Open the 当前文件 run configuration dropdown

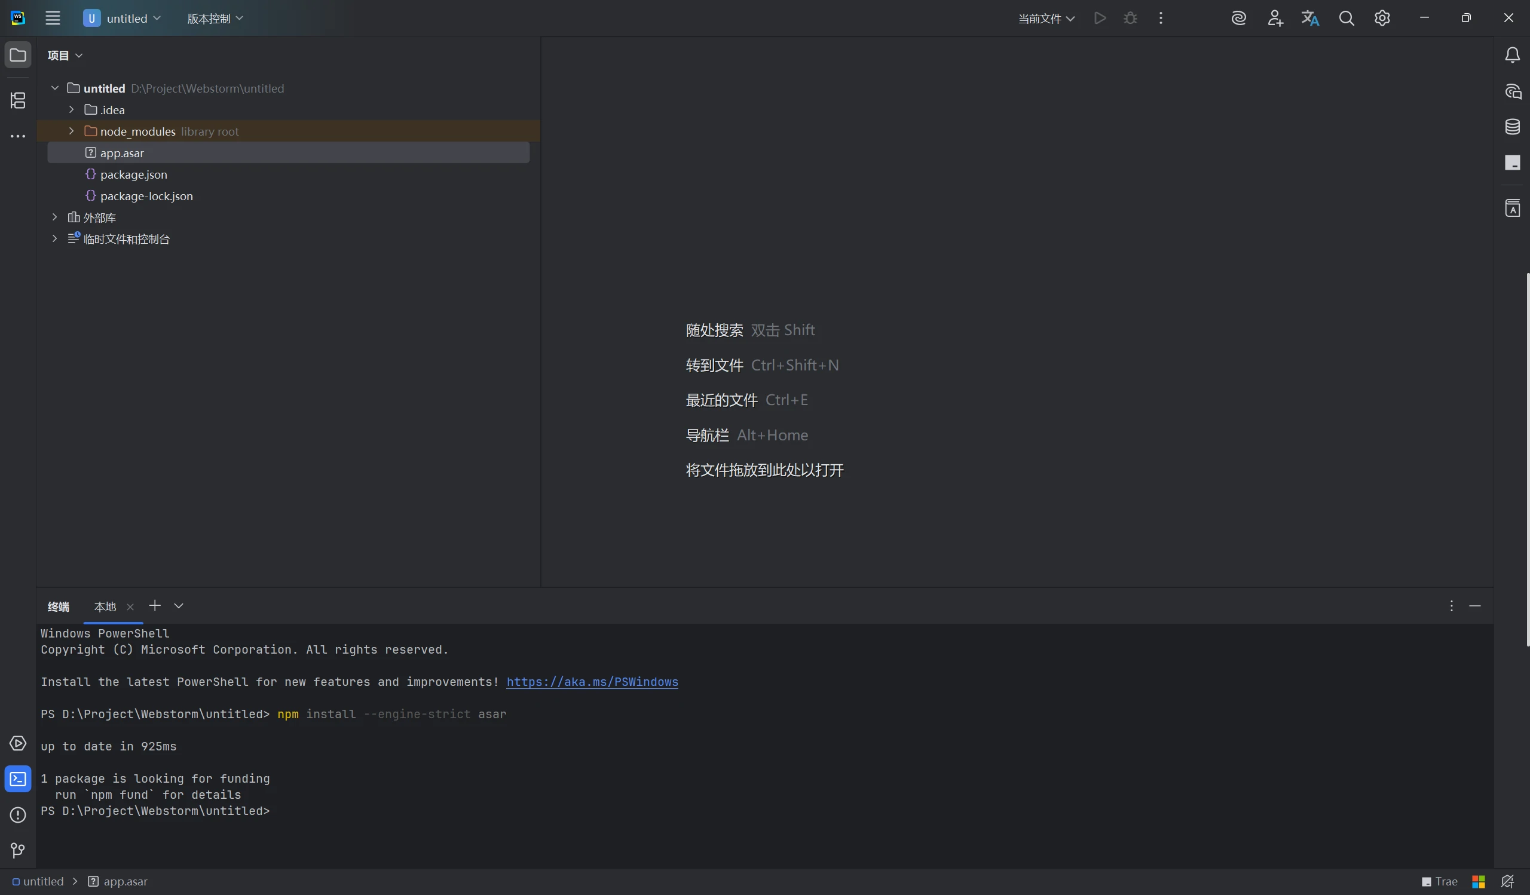point(1045,19)
